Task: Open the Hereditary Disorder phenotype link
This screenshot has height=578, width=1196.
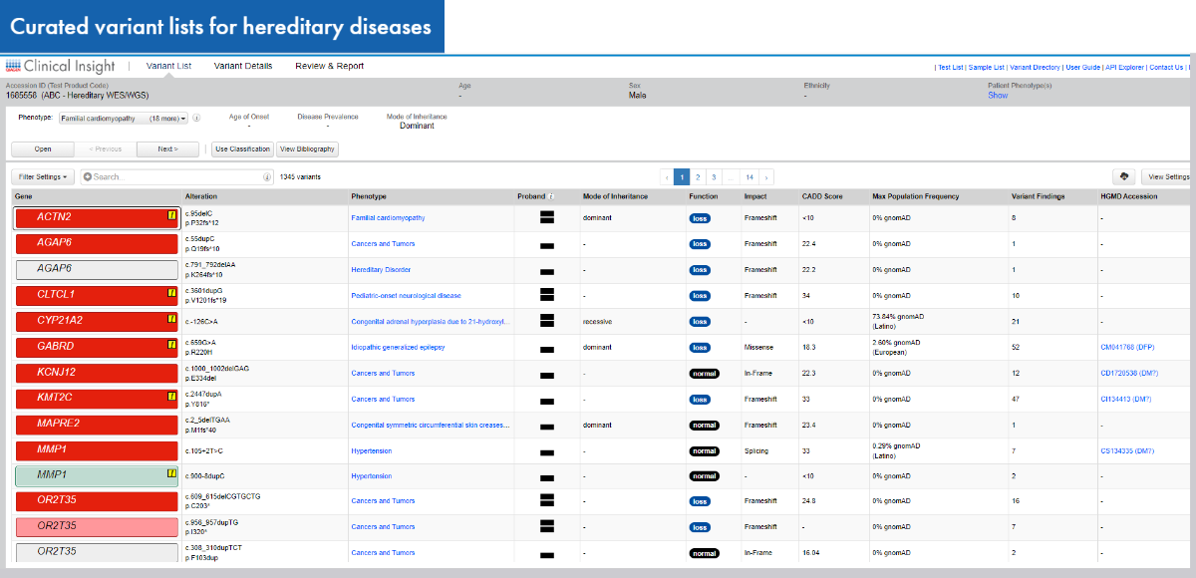Action: point(381,270)
